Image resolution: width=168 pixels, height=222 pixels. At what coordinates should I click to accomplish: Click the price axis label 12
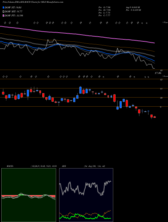click(161, 80)
